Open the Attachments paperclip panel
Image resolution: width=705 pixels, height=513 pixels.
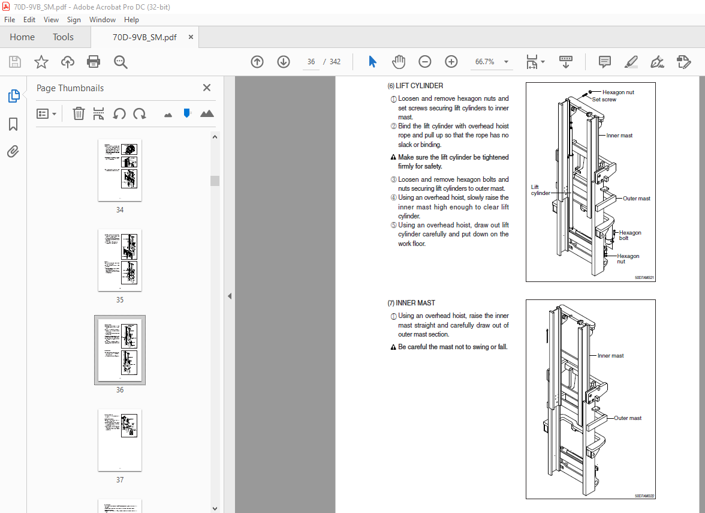coord(13,151)
